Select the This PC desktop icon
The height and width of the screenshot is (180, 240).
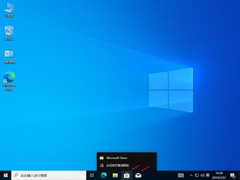click(x=9, y=10)
